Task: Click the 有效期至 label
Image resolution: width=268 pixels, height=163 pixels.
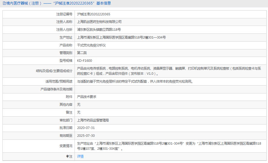Action: point(66,136)
